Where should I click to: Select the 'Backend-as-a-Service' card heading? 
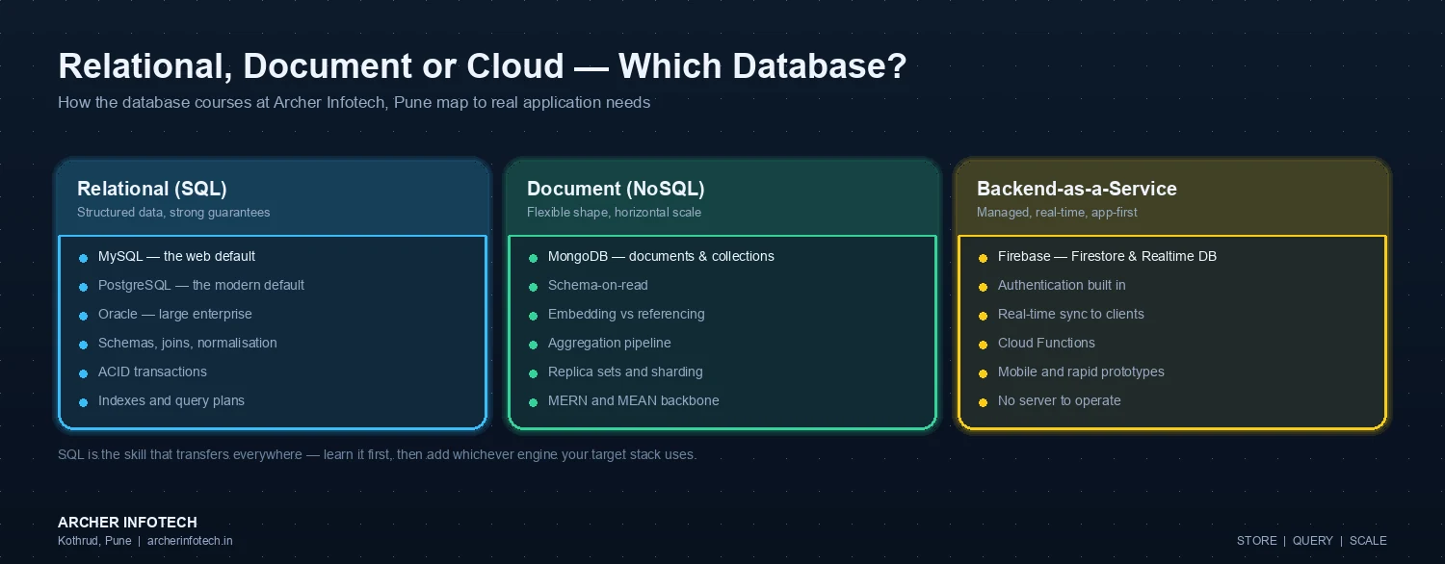1077,189
